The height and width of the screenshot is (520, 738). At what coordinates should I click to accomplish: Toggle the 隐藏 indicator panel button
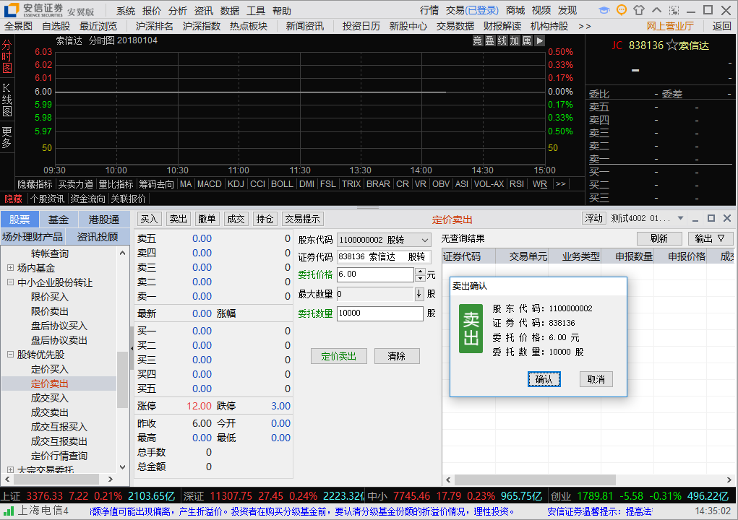click(13, 199)
